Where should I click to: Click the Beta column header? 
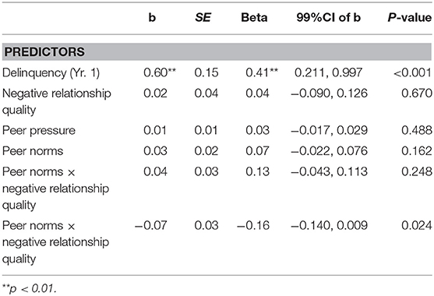click(x=254, y=18)
